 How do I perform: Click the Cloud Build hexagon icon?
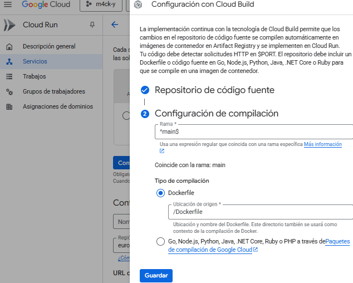138,4
